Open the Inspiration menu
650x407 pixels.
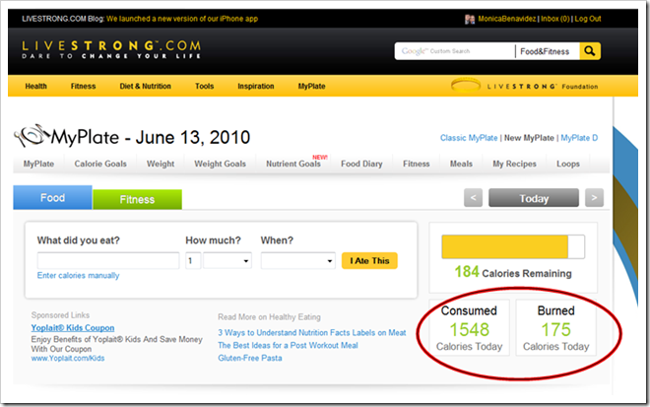coord(256,86)
